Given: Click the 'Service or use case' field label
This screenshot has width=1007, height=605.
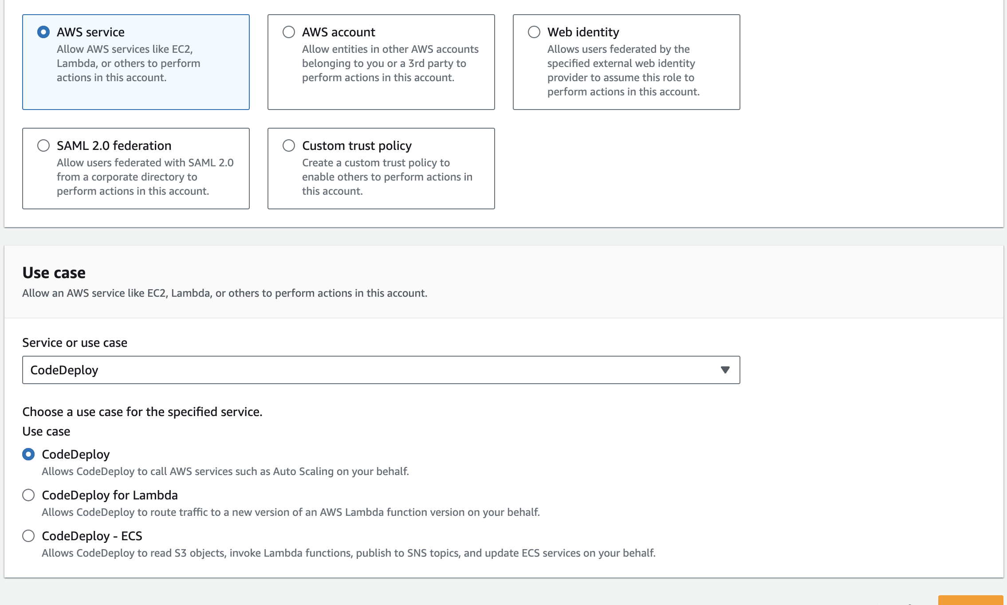Looking at the screenshot, I should pyautogui.click(x=75, y=342).
